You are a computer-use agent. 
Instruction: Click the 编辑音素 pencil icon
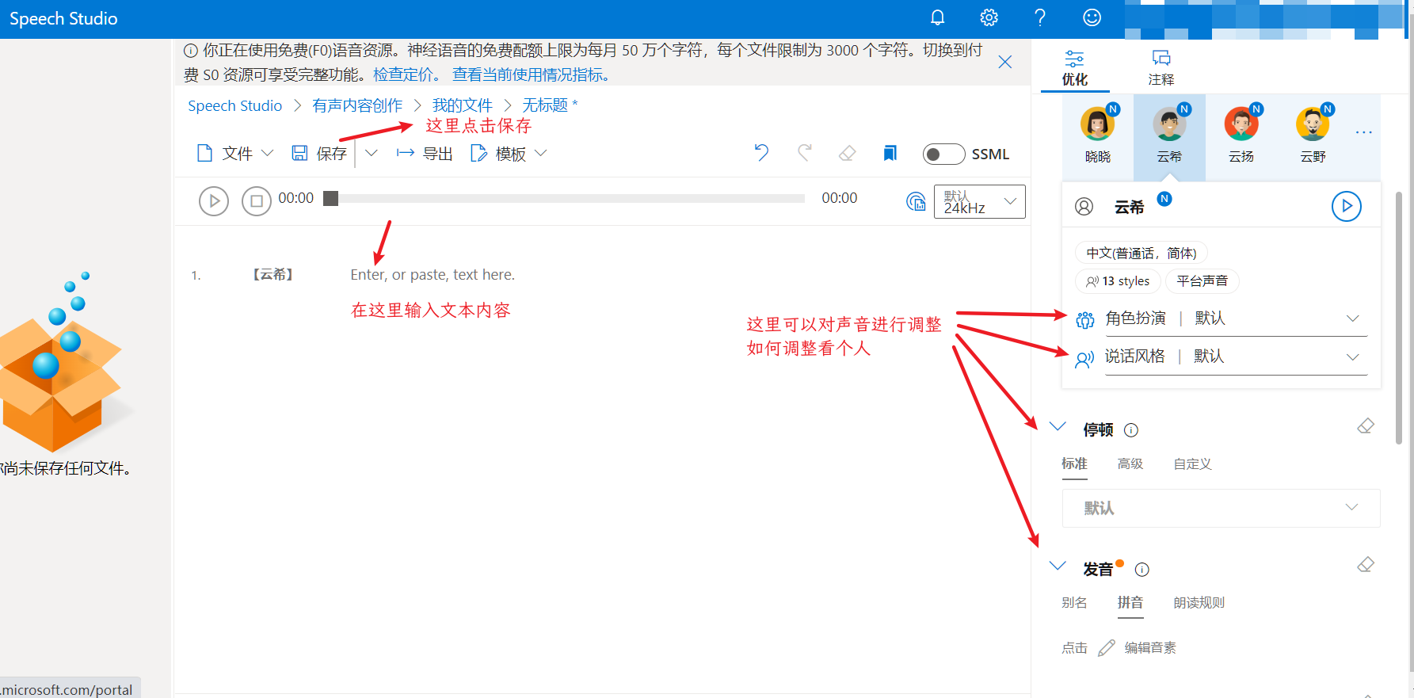[x=1106, y=648]
